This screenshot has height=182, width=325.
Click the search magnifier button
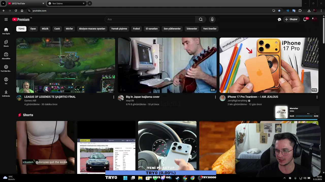201,19
